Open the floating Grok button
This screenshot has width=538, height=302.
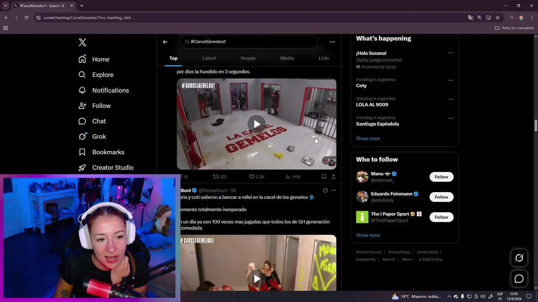click(519, 258)
